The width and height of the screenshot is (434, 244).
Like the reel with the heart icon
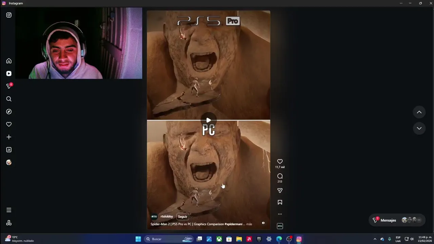click(280, 161)
